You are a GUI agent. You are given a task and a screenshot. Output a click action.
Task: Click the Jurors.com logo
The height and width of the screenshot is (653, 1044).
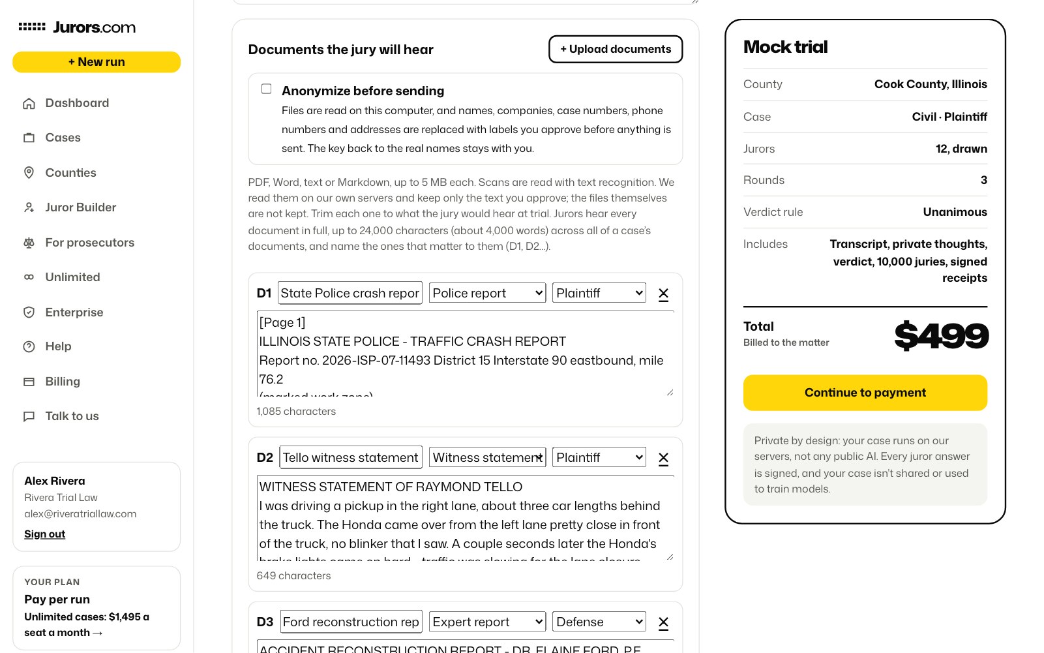pyautogui.click(x=77, y=27)
